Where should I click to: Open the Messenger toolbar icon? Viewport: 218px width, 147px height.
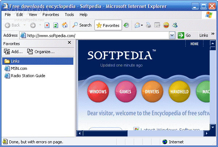(x=175, y=25)
